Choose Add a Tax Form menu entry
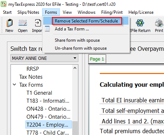 (72, 29)
